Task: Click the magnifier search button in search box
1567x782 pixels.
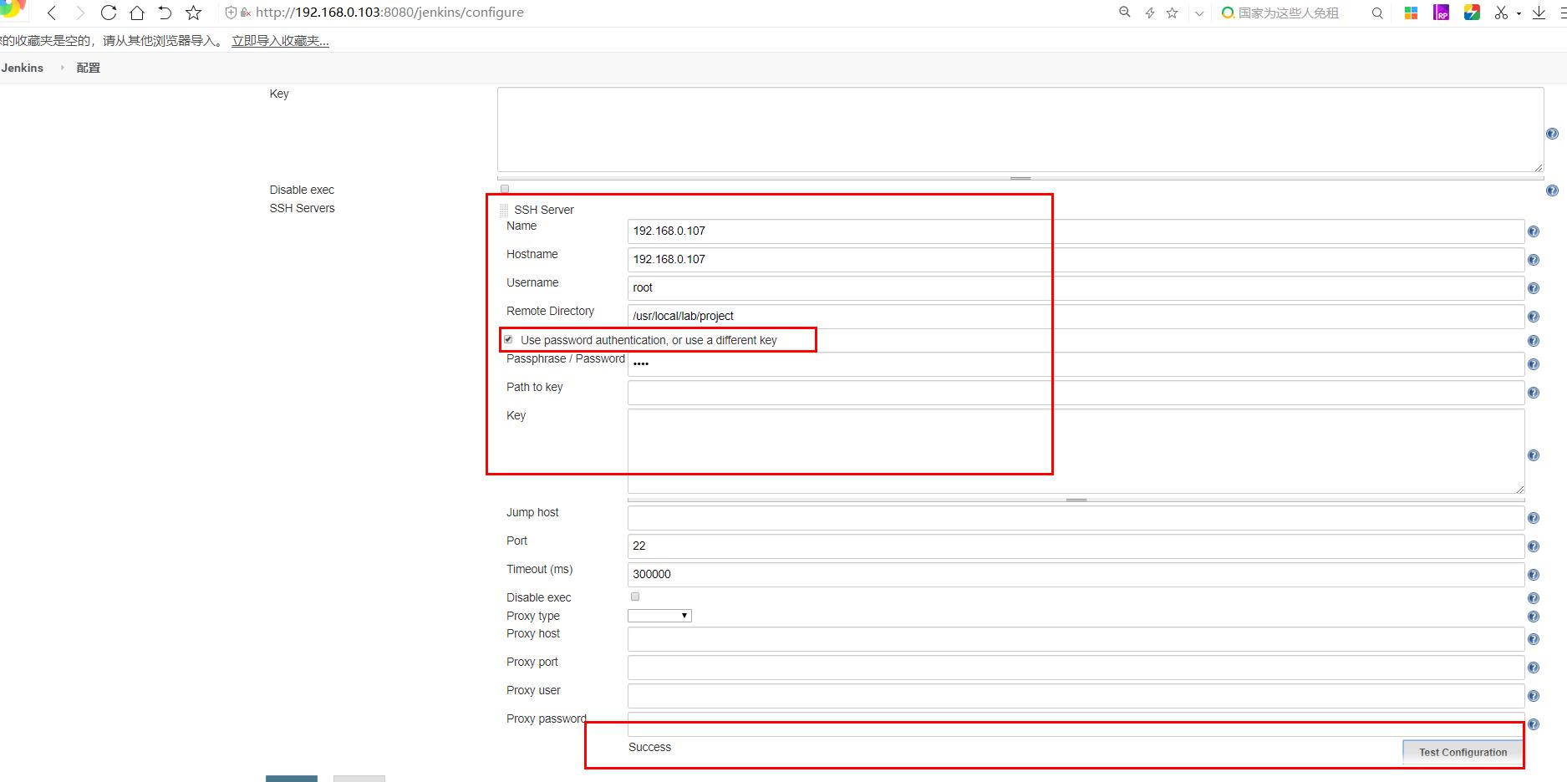Action: click(1377, 13)
